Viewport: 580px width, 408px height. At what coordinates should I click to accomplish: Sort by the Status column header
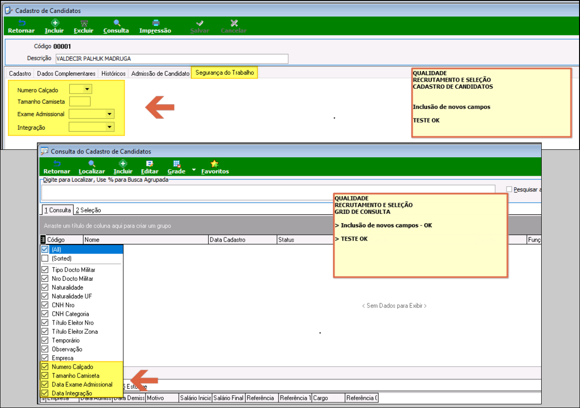(x=305, y=240)
